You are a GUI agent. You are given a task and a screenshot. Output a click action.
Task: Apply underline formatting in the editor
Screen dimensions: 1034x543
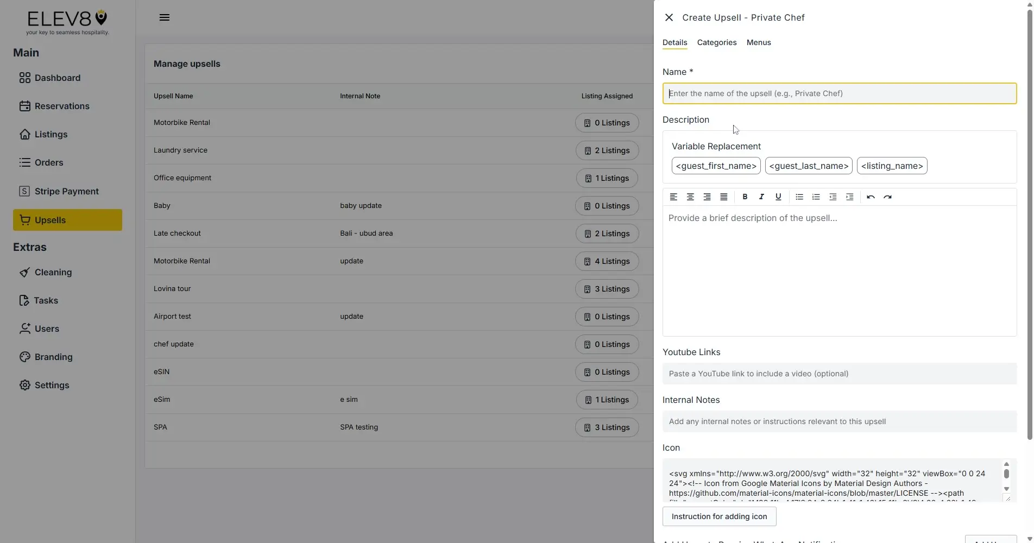tap(778, 197)
